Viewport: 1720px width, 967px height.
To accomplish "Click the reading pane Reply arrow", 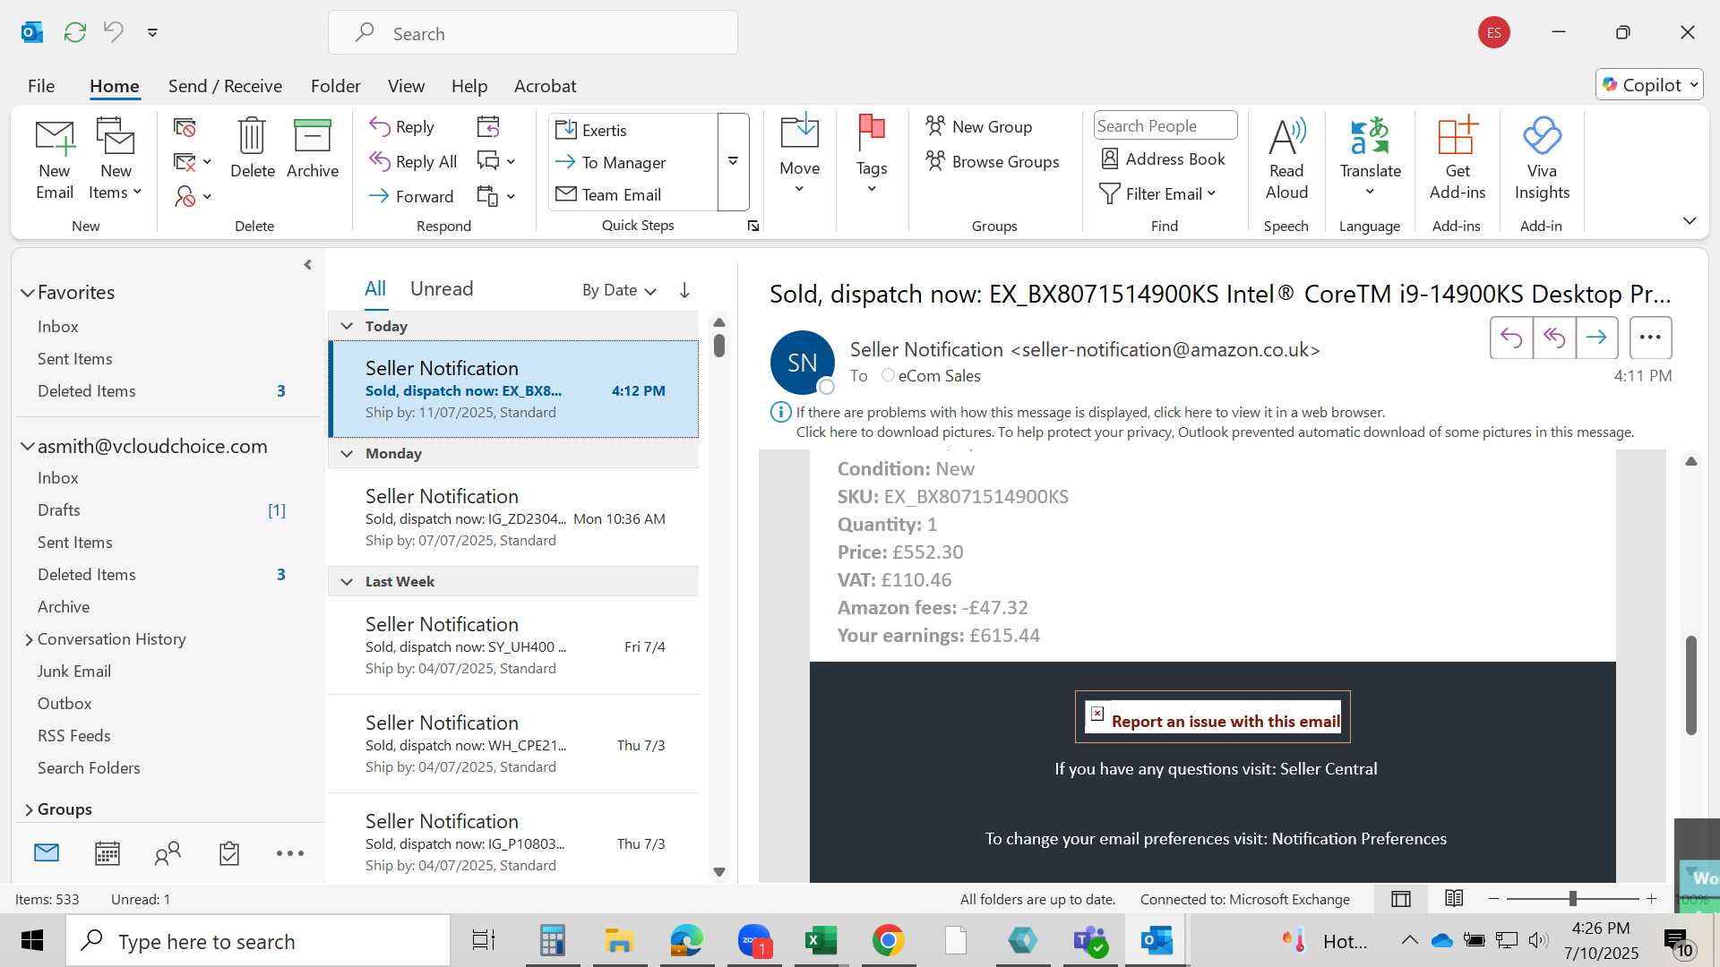I will pos(1511,338).
